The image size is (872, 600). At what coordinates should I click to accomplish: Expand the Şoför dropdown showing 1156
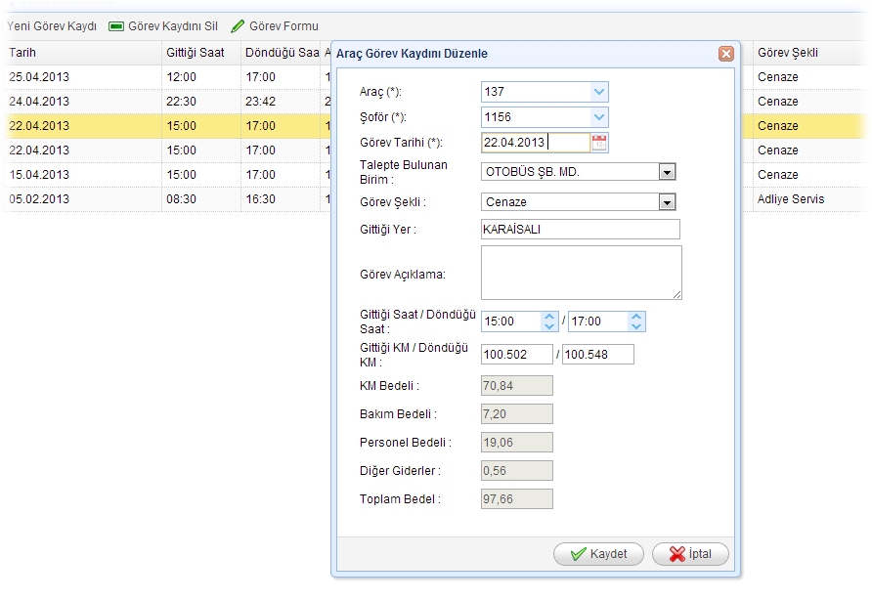coord(598,117)
